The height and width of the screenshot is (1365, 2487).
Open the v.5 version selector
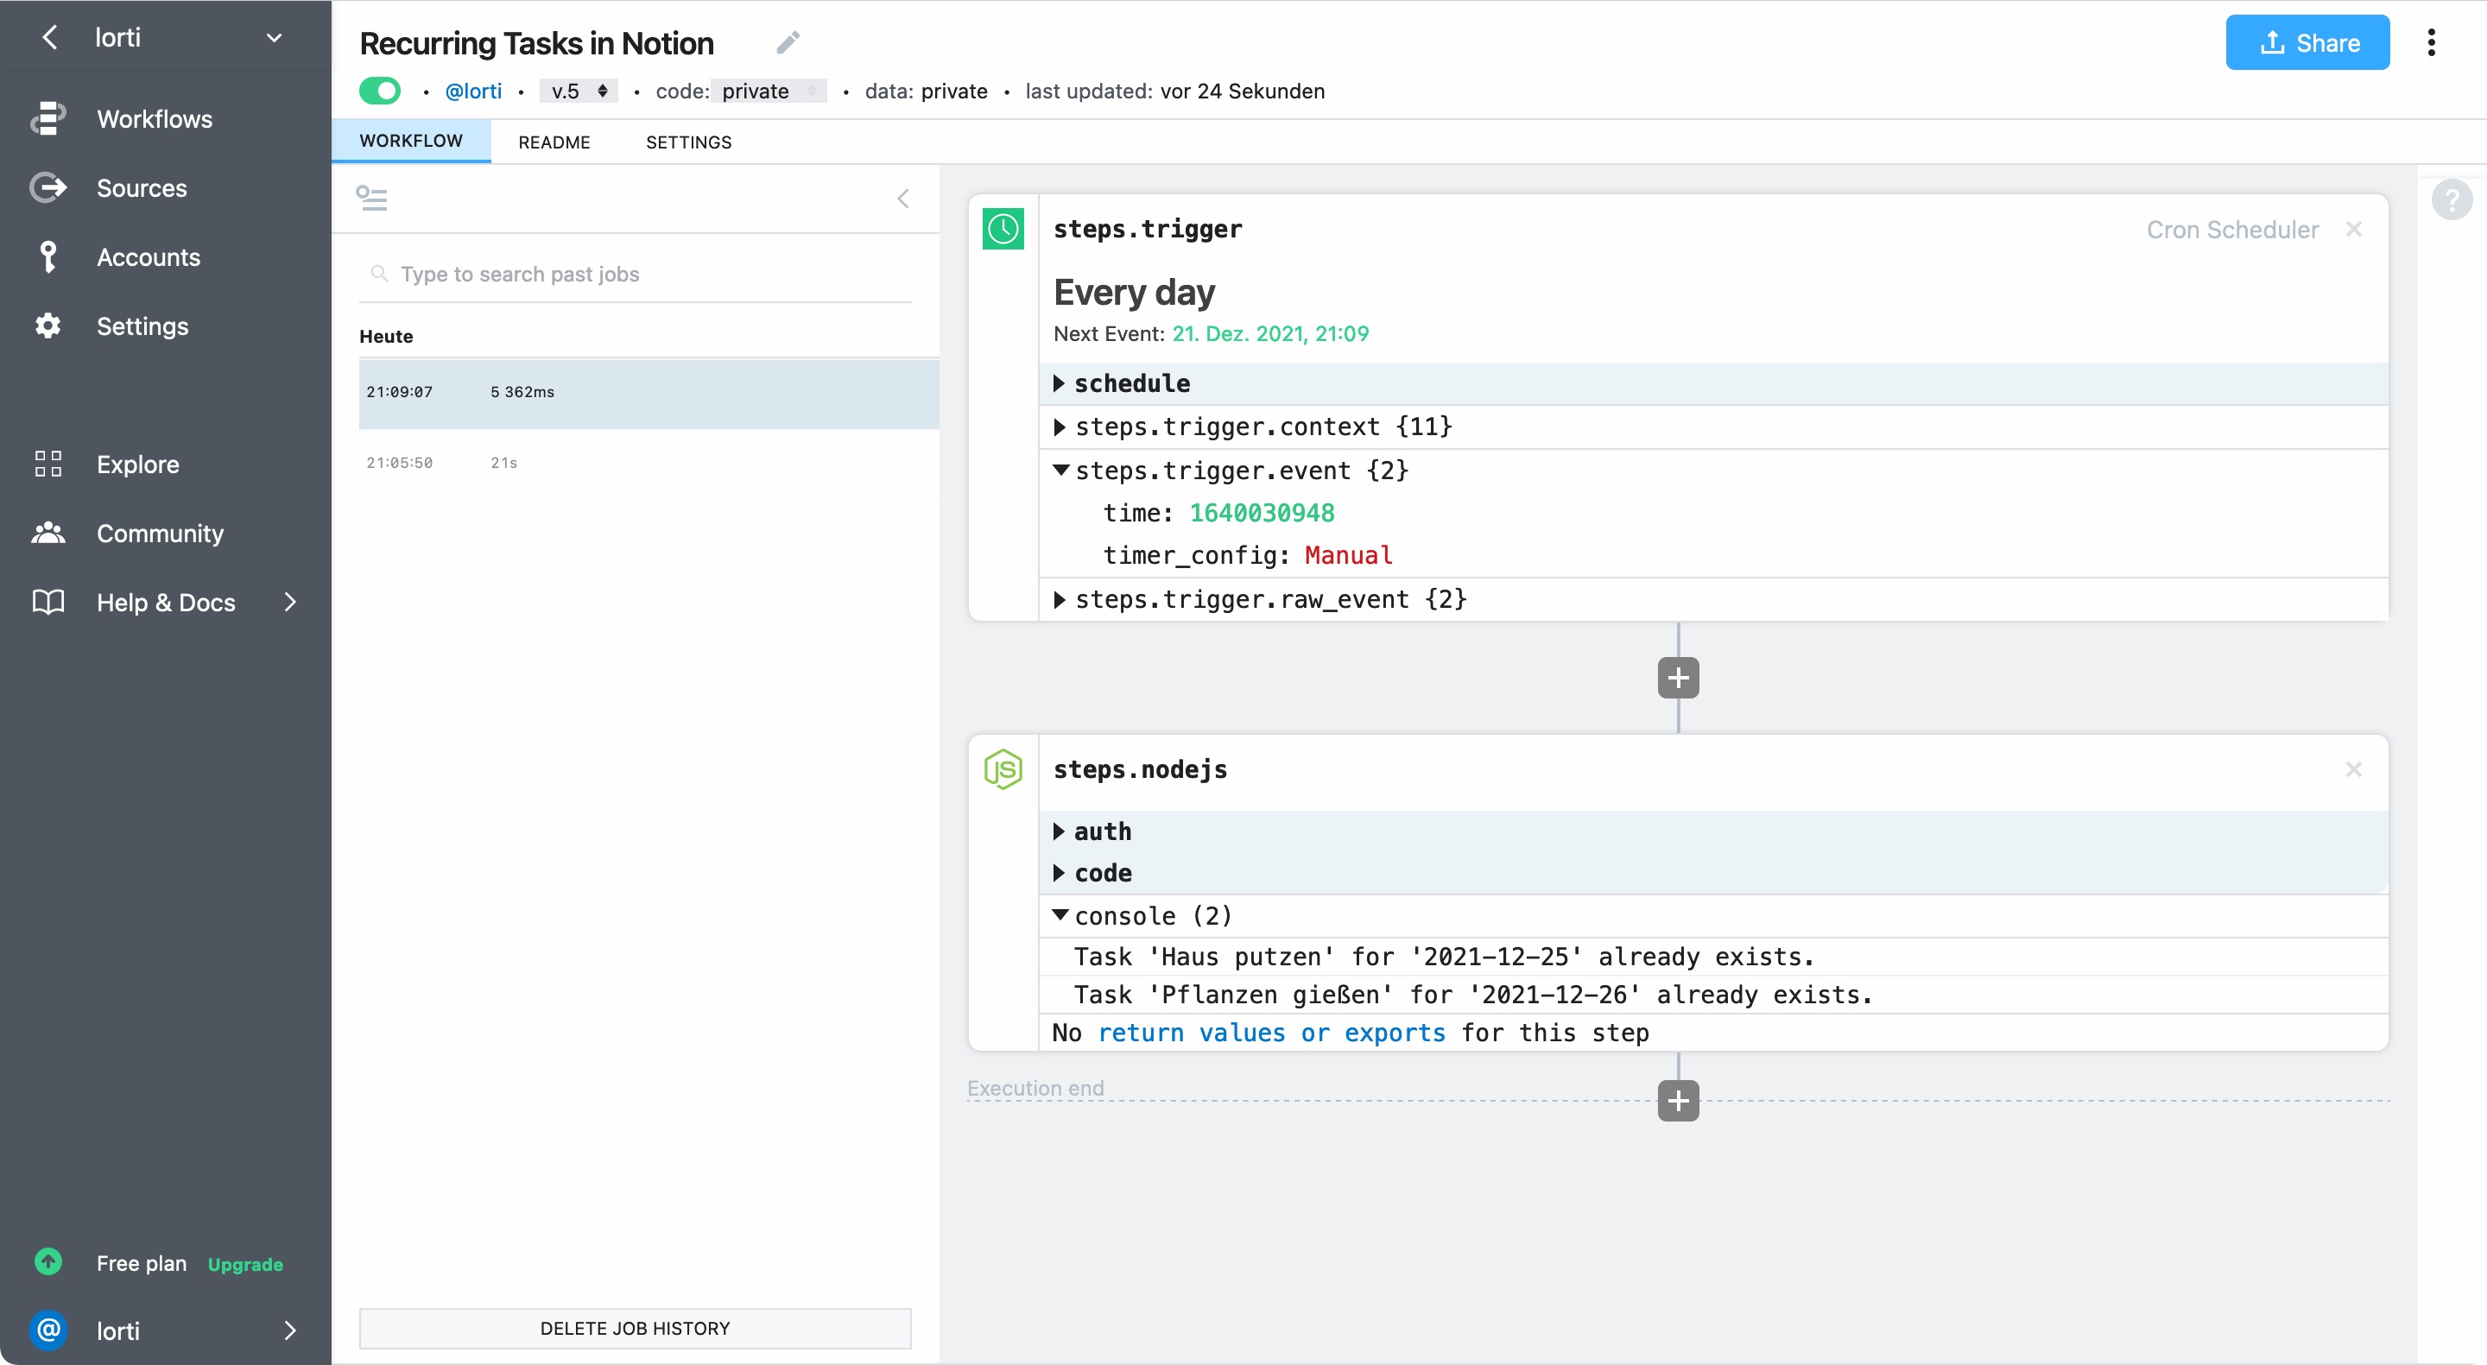point(579,91)
